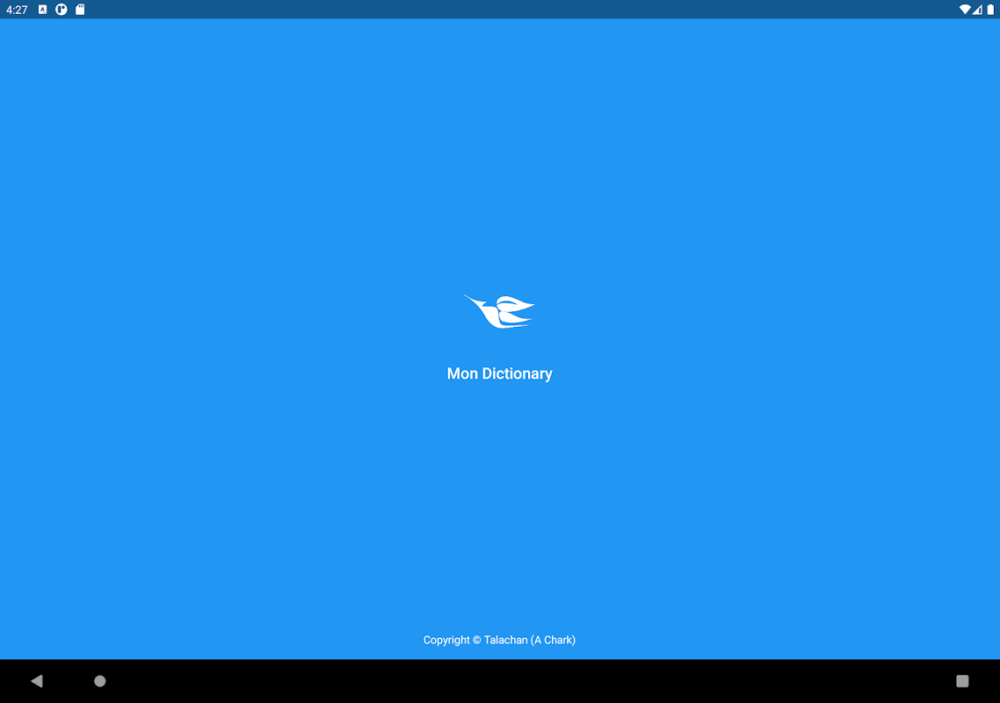Tap the battery icon in status bar
The width and height of the screenshot is (1000, 703).
[990, 10]
